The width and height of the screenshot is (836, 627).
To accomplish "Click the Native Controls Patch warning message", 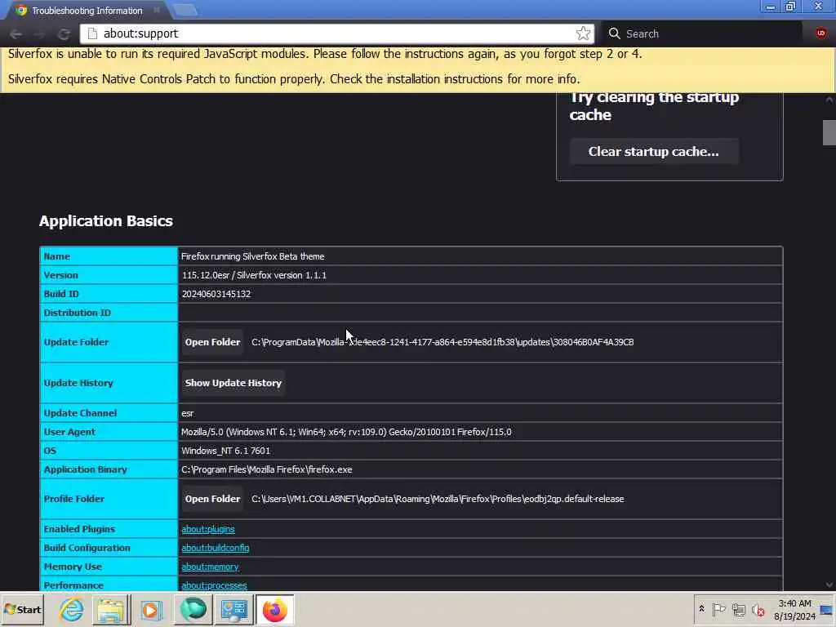I will 294,79.
